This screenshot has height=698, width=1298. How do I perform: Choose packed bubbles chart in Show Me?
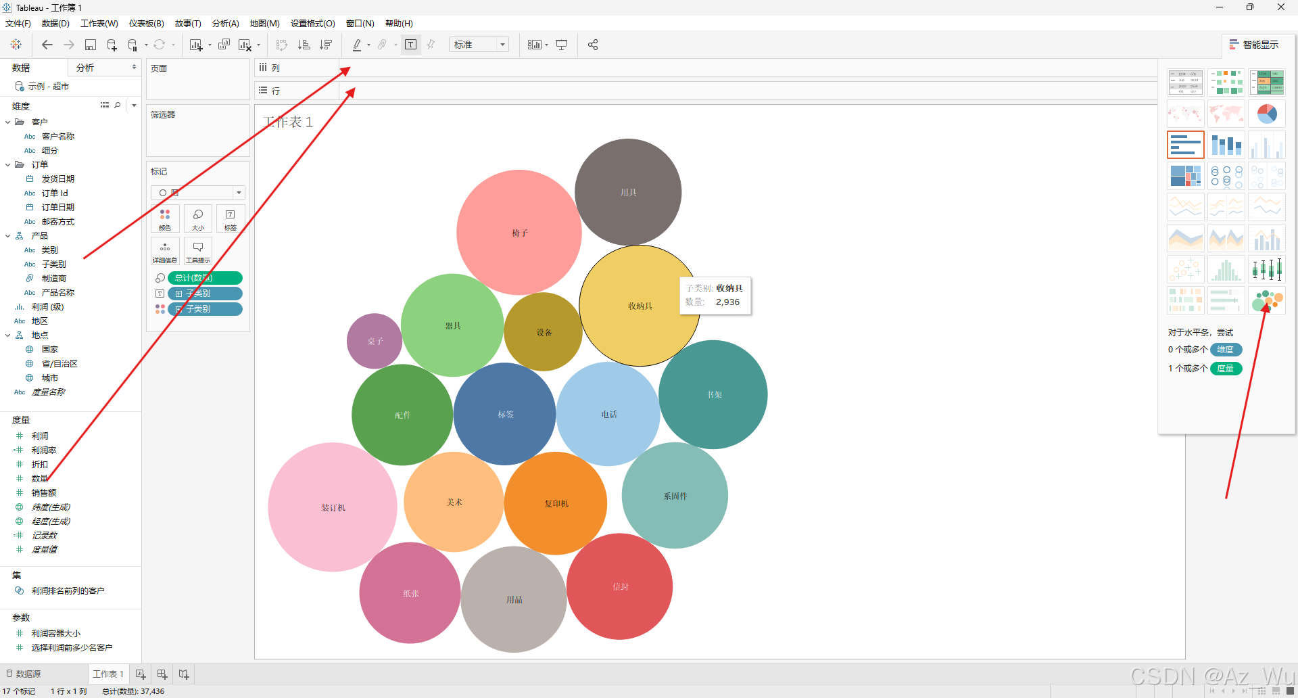[x=1267, y=300]
